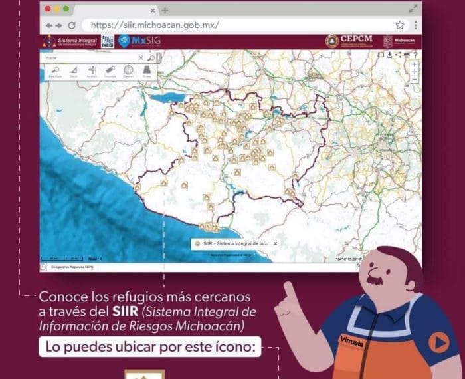Toggle browser fullscreen with the expand arrows
Screen dimensions: 465x379
[413, 9]
